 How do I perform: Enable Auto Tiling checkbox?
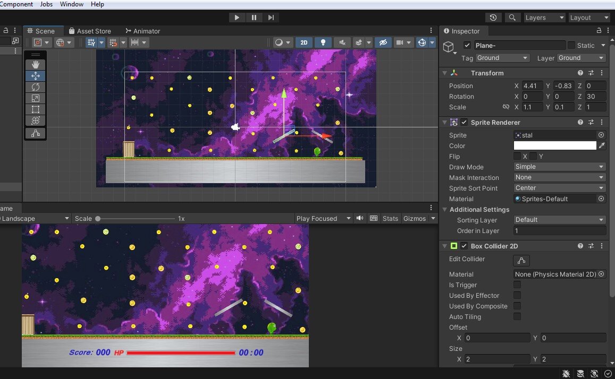click(517, 316)
